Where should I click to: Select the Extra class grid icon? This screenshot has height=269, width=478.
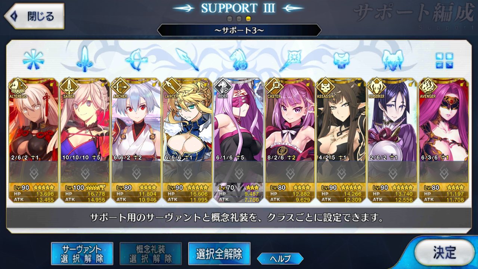444,61
